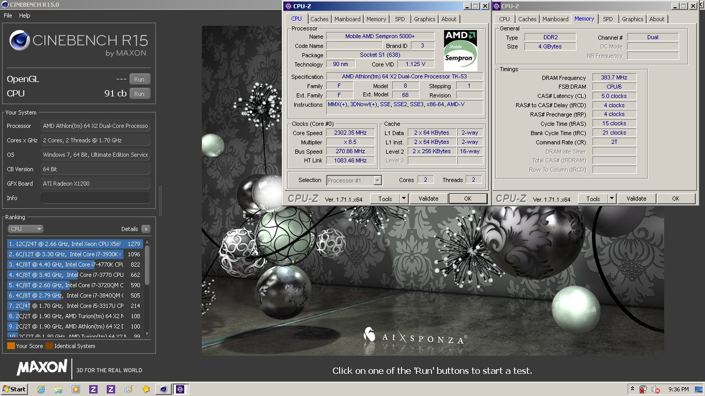
Task: Open About tab in left CPU-Z window
Action: (449, 19)
